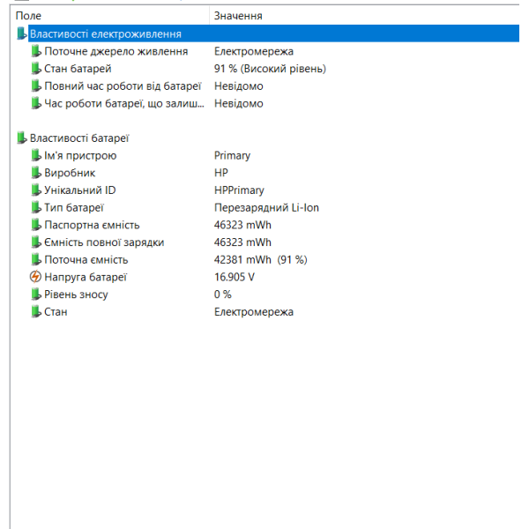Viewport: 529px width, 529px height.
Task: Click the value 91 % (Високий рівень)
Action: pyautogui.click(x=271, y=69)
